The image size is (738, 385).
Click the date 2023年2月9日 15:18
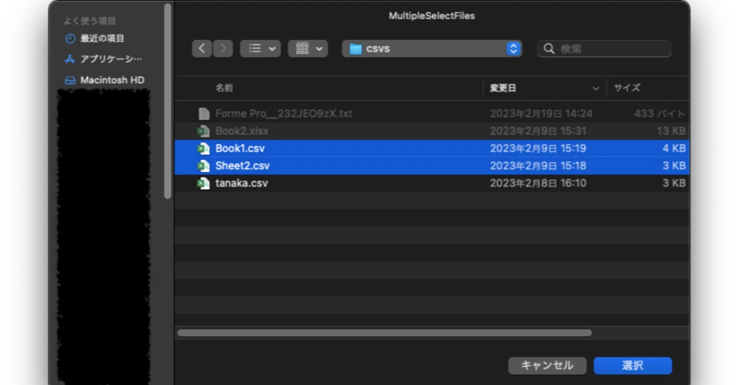click(x=538, y=166)
